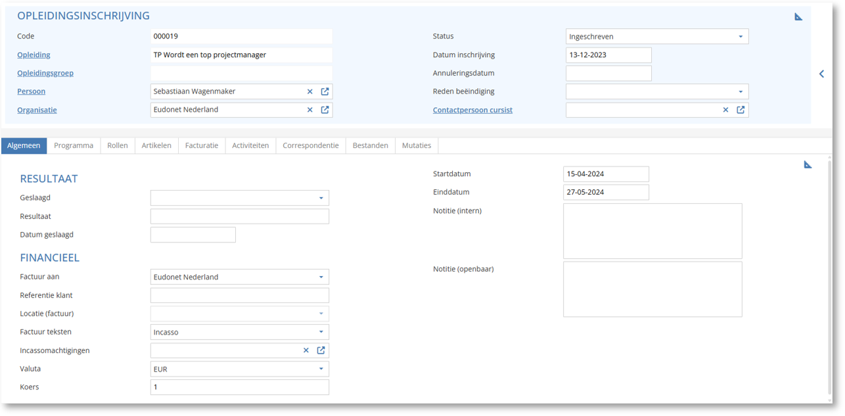Open Incassomachtigingen external link icon
The width and height of the screenshot is (845, 416).
click(321, 351)
